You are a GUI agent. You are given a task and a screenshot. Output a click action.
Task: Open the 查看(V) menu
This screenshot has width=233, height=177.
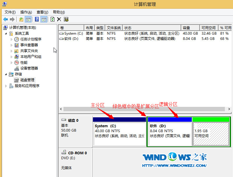point(42,12)
